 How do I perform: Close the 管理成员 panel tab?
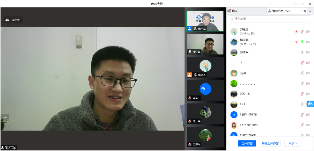coord(305,11)
